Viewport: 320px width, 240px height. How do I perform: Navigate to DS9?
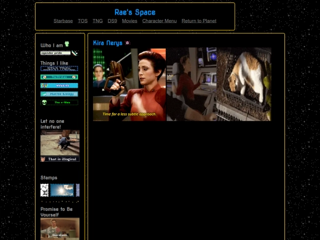click(x=112, y=21)
